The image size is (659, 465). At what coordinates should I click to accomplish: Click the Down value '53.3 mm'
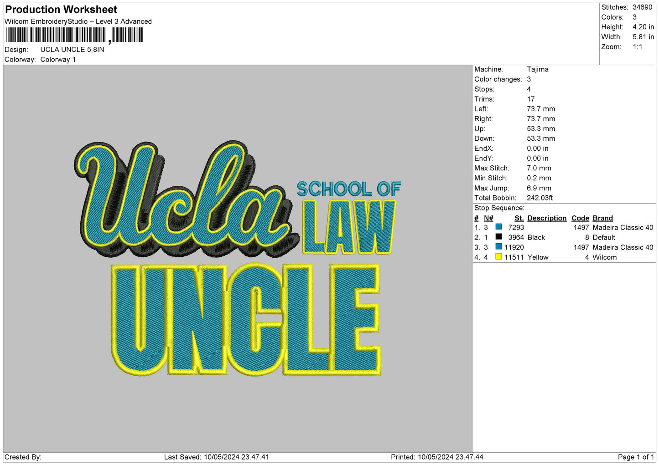point(541,138)
